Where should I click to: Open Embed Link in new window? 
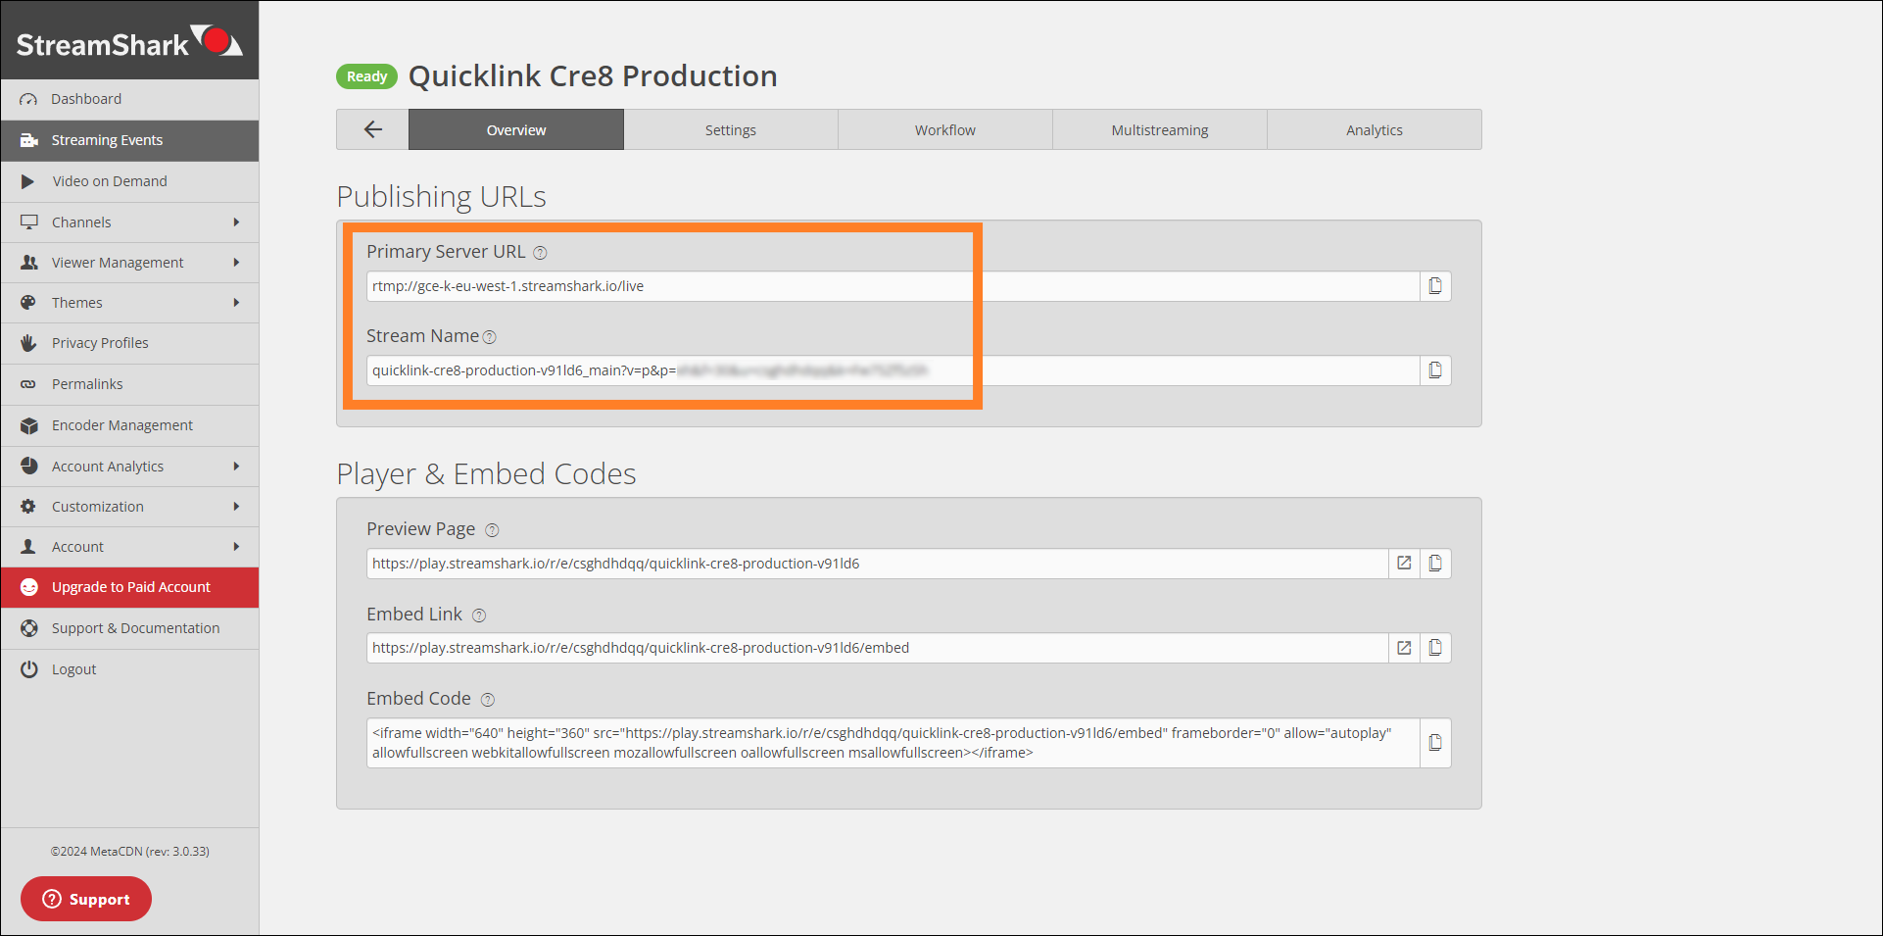1404,648
